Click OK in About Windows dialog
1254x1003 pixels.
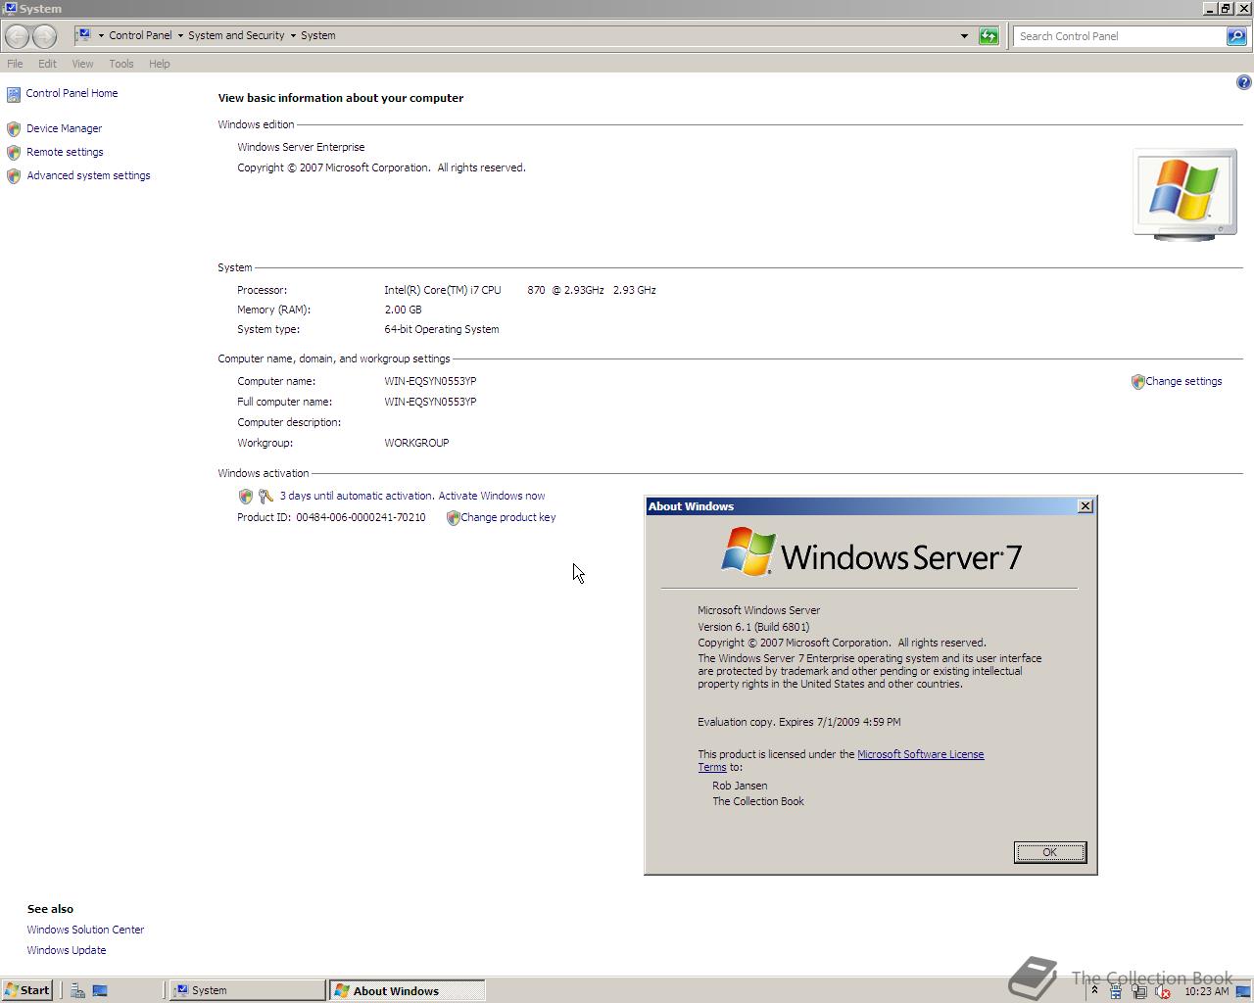[x=1049, y=852]
